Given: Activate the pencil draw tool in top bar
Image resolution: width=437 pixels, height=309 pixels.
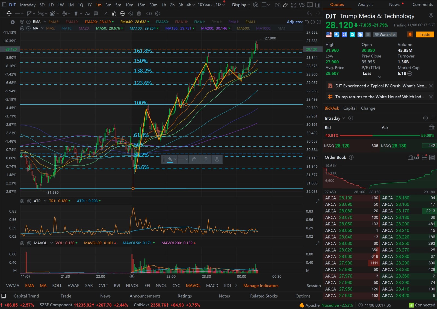Looking at the screenshot, I should (x=285, y=5).
